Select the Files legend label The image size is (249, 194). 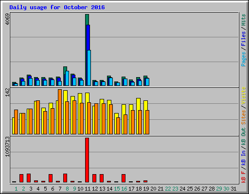(243, 38)
